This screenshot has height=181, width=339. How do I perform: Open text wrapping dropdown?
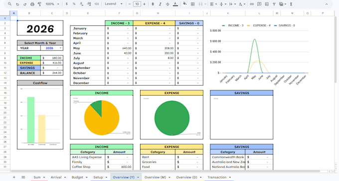(232, 4)
